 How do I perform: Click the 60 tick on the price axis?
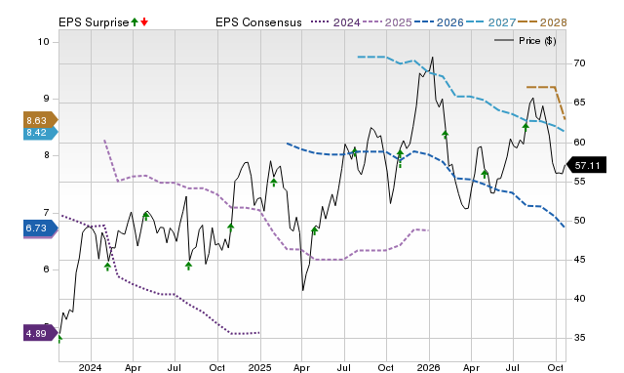[579, 143]
